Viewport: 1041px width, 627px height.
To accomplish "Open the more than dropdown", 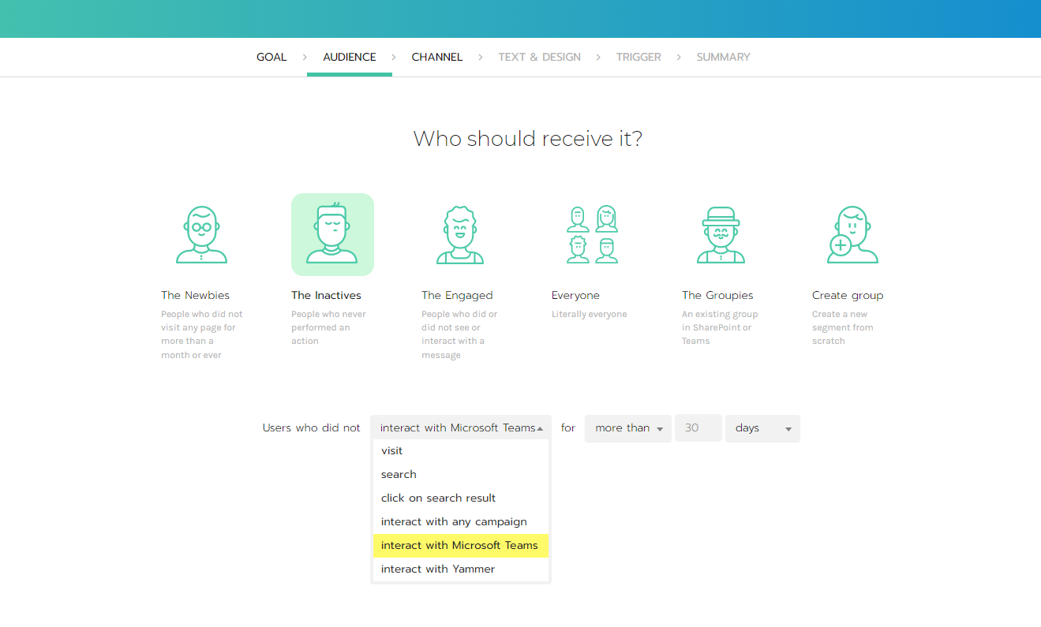I will (628, 428).
